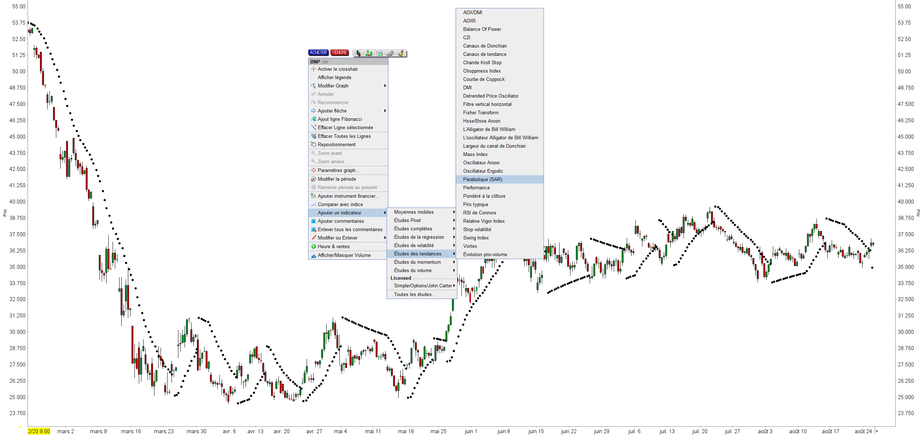The image size is (920, 435).
Task: Click the Modifier la période icon
Action: pos(313,179)
